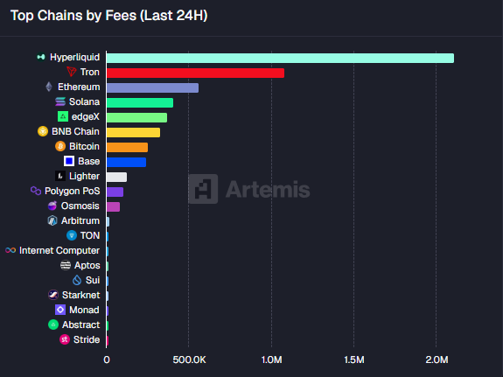Click the TON blue circle icon
Viewport: 503px width, 377px height.
point(72,235)
